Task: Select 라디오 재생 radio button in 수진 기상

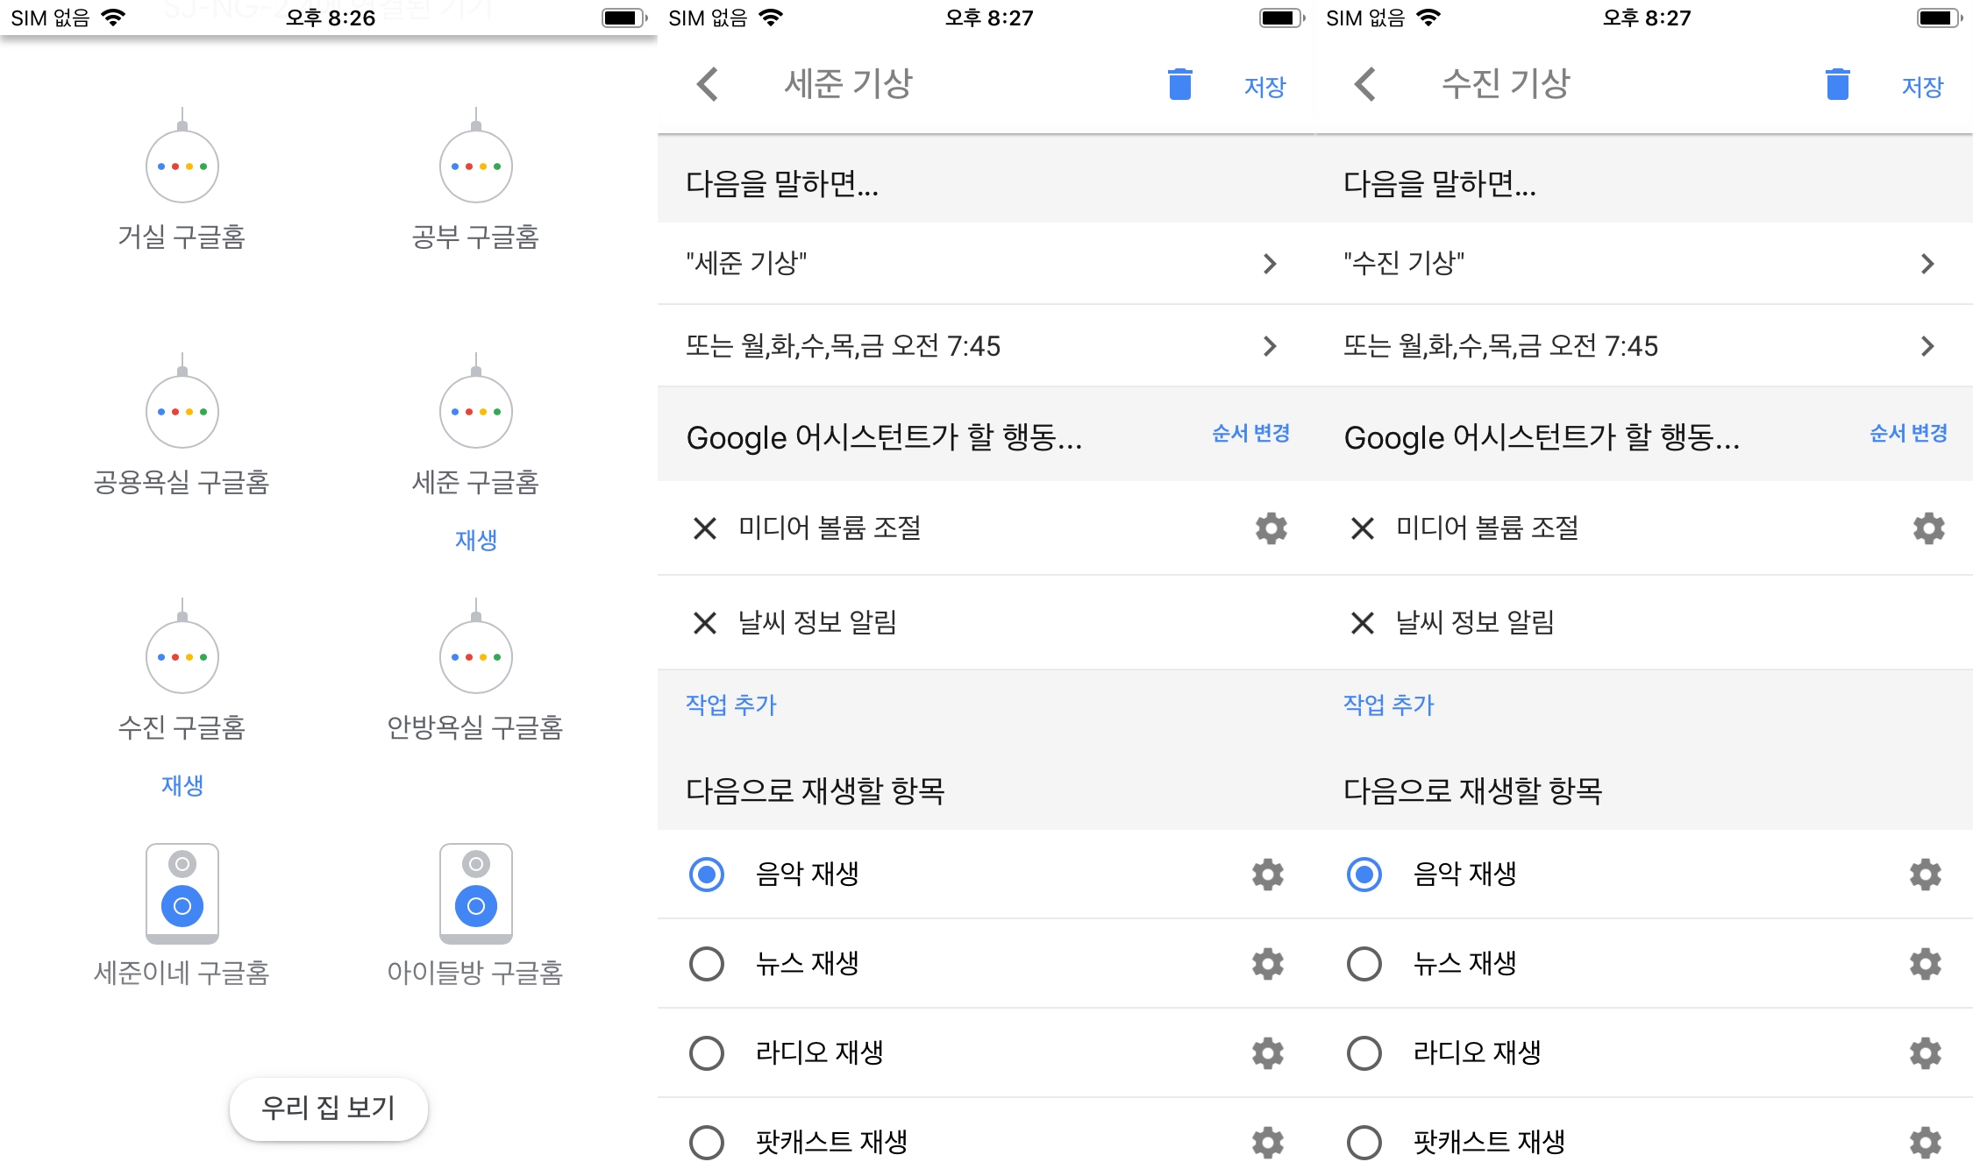Action: (1364, 1053)
